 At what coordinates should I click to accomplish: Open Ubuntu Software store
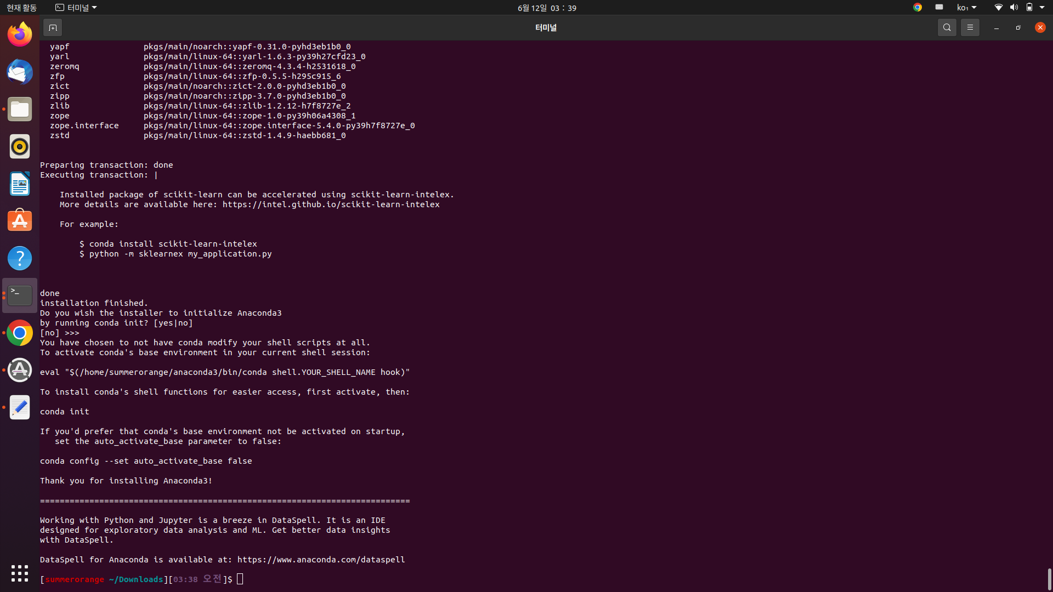pyautogui.click(x=20, y=221)
